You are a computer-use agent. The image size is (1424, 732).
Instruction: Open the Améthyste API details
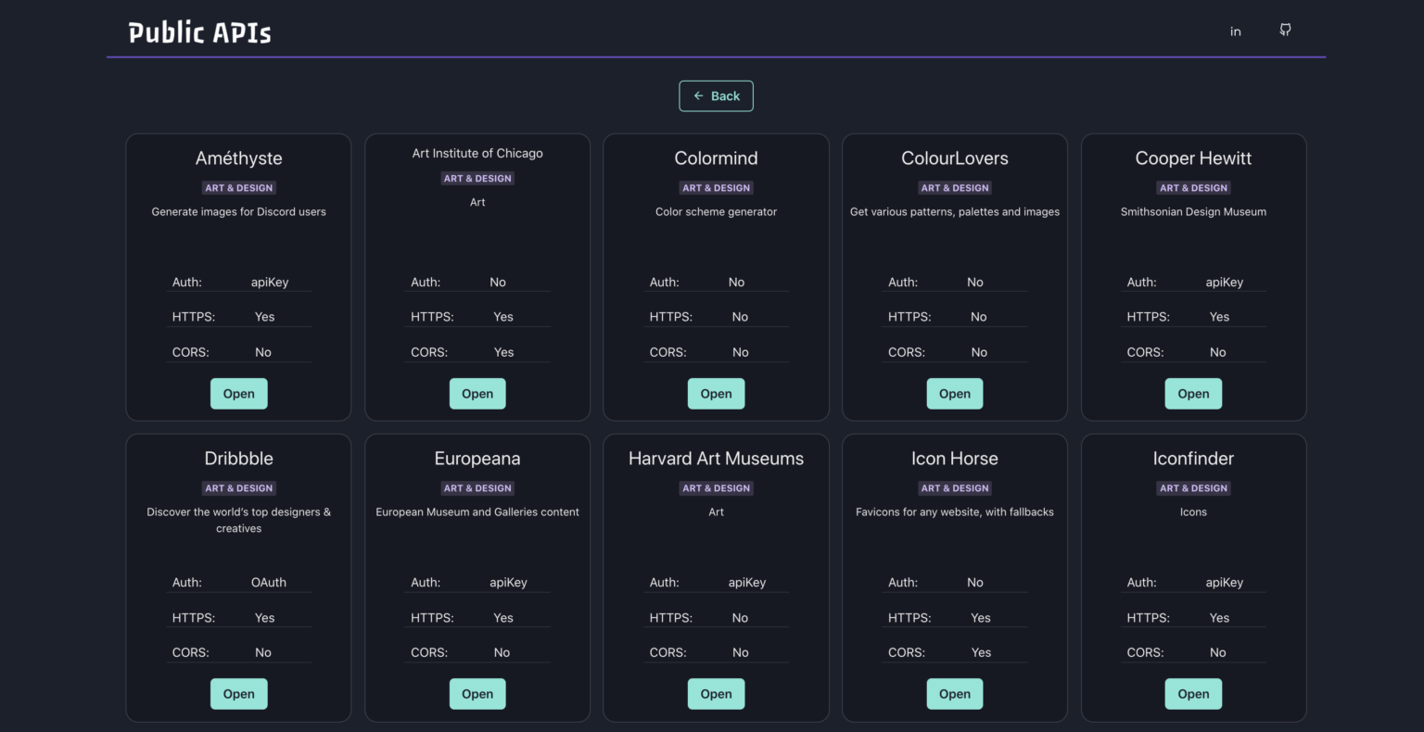238,393
